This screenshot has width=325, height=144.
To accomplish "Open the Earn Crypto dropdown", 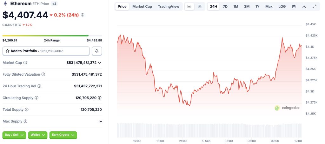I will coord(63,135).
